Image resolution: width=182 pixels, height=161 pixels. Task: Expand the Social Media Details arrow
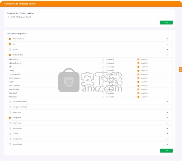click(167, 102)
